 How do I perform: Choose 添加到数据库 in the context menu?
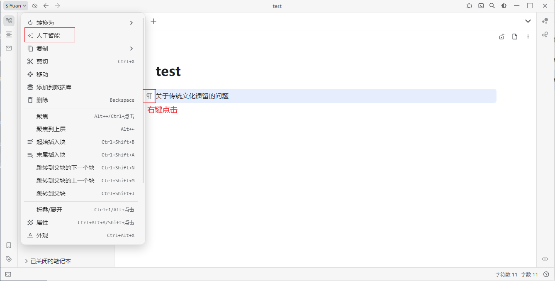pos(54,87)
